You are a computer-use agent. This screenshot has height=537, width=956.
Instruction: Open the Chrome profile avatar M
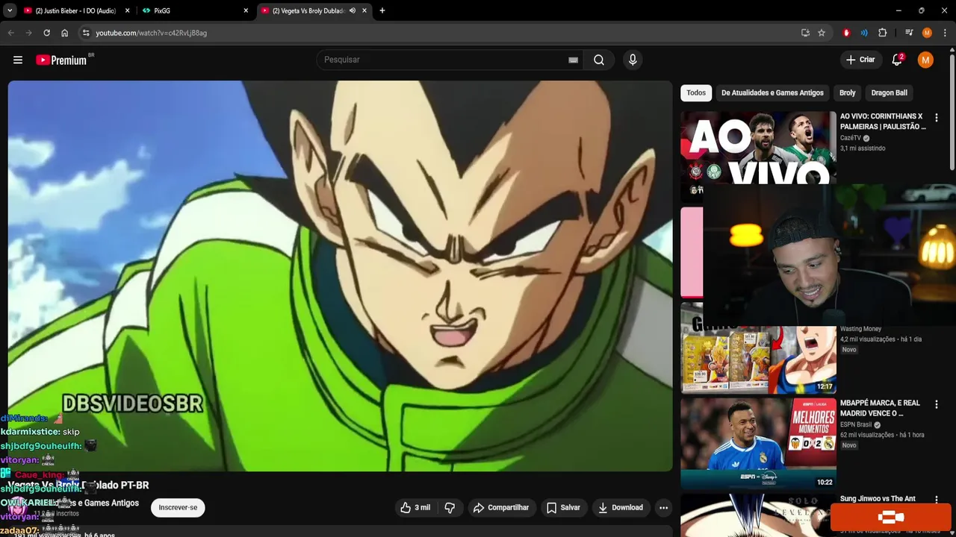click(x=927, y=33)
